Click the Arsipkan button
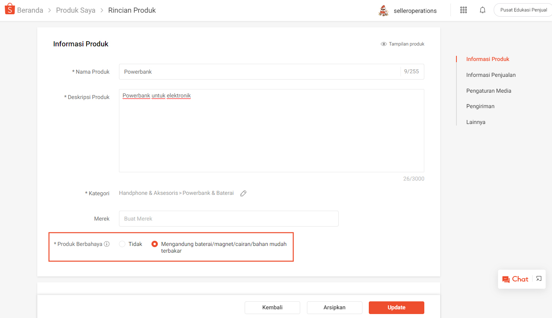Viewport: 552px width, 318px height. point(334,307)
